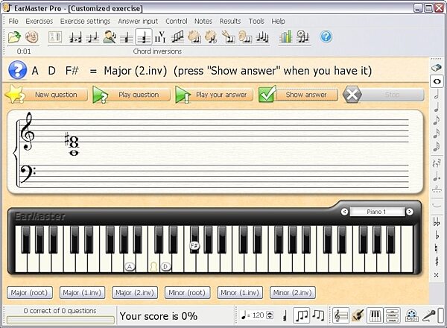Image resolution: width=447 pixels, height=328 pixels.
Task: Switch to next piano sound
Action: coord(410,212)
